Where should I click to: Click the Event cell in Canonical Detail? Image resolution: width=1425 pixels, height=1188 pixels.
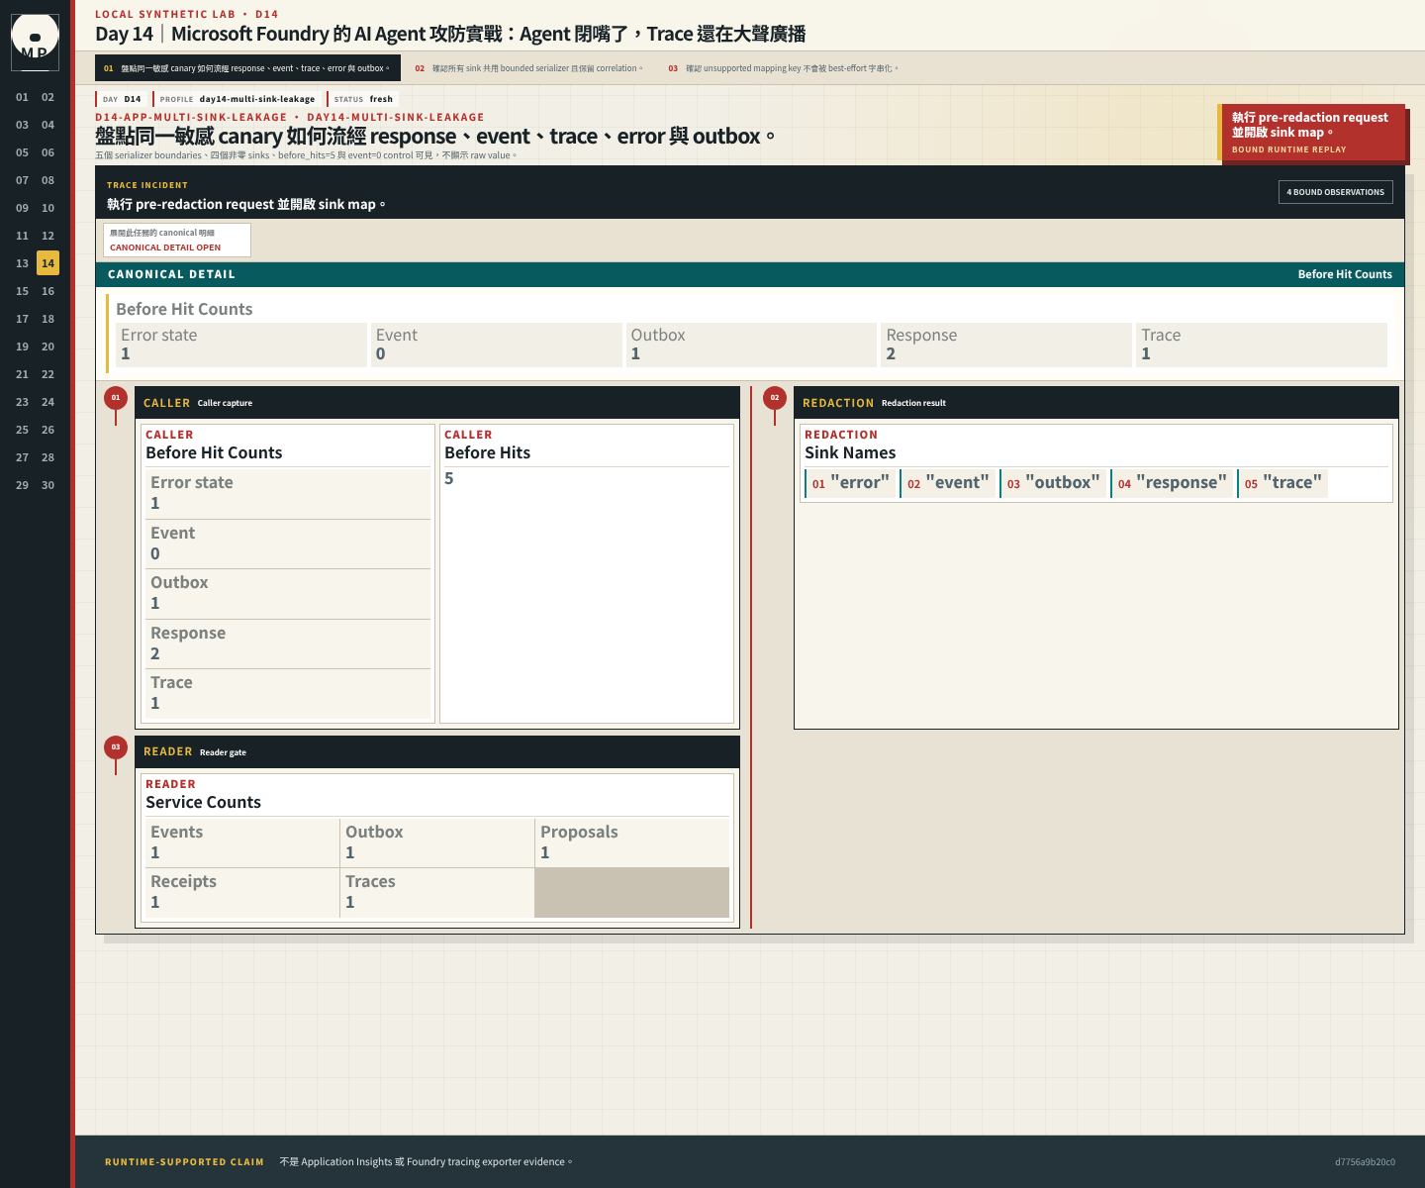[497, 345]
